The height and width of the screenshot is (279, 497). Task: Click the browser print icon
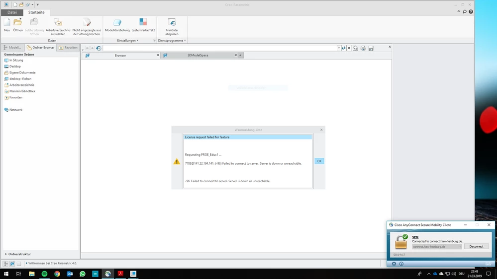point(363,48)
